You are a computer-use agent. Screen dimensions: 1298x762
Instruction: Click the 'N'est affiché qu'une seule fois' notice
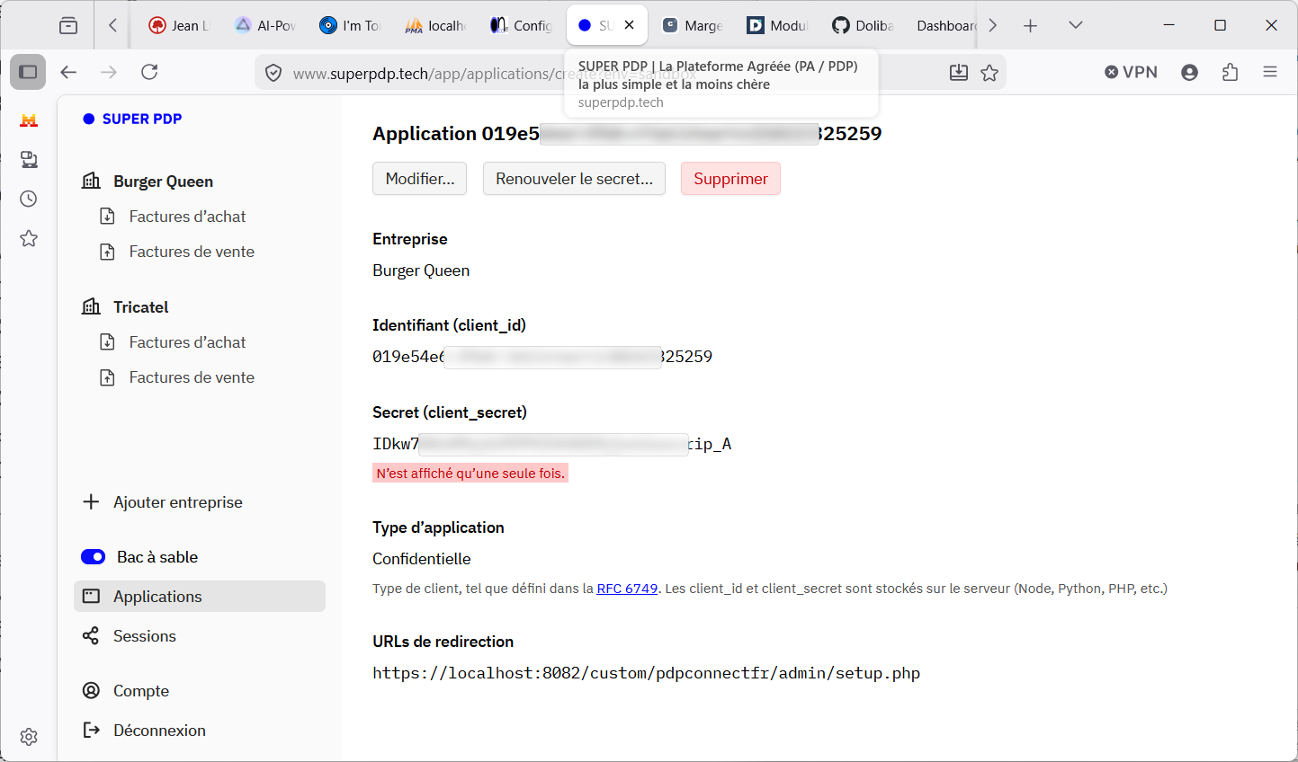click(470, 474)
